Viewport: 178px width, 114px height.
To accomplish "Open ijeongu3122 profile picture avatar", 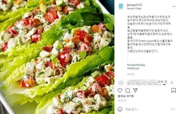I will 121,6.
